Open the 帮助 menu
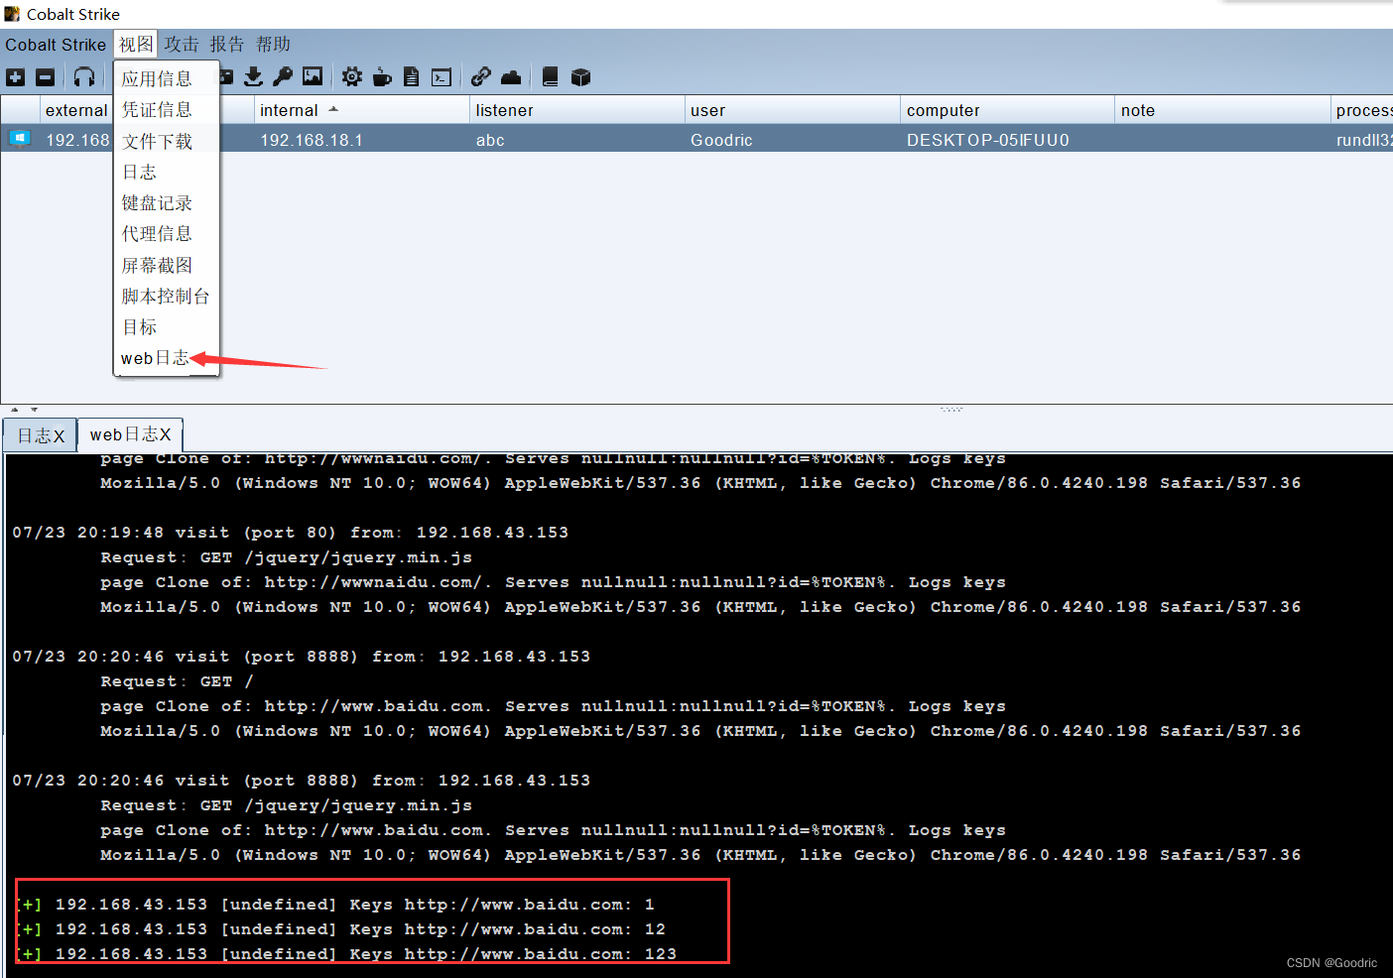1393x978 pixels. click(274, 45)
